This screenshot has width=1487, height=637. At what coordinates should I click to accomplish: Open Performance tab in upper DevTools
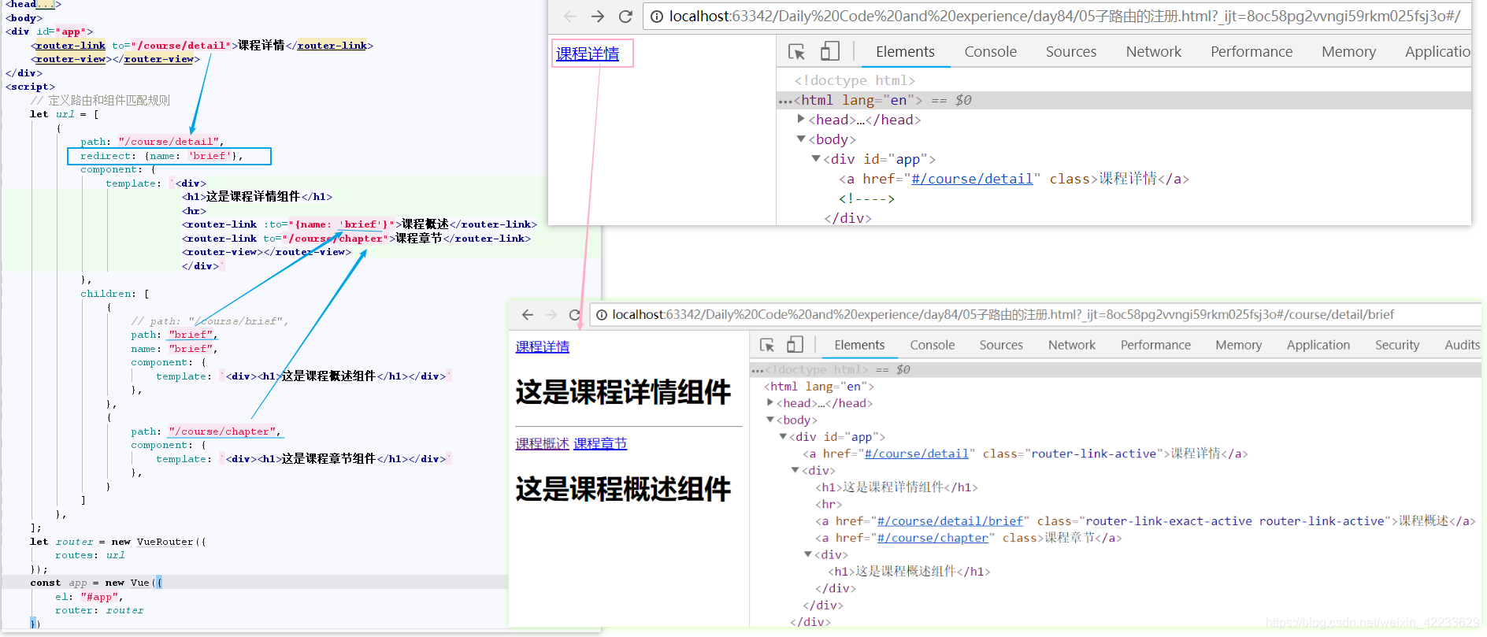pos(1252,52)
